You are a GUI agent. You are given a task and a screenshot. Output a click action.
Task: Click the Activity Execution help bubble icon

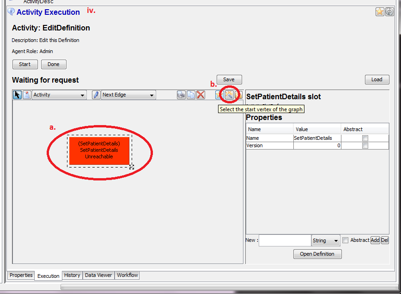pos(11,12)
